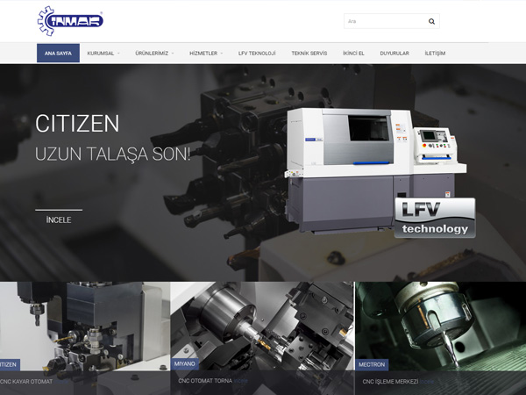Click the INMAR gear logo
Screen dimensions: 526x395
pyautogui.click(x=70, y=20)
